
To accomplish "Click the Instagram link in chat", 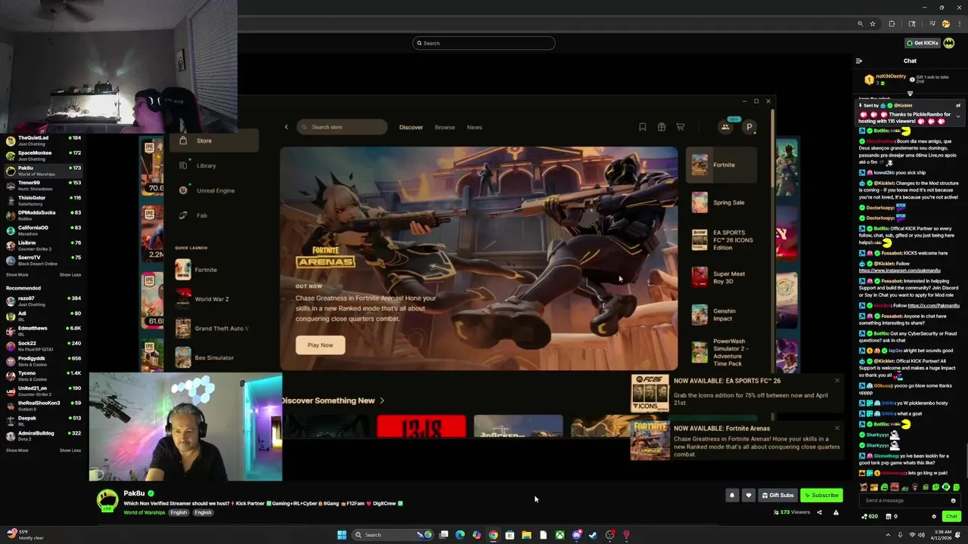I will click(x=900, y=270).
